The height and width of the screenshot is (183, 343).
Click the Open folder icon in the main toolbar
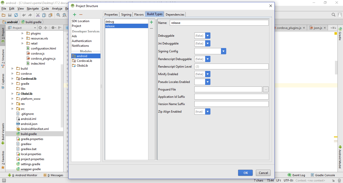click(4, 15)
